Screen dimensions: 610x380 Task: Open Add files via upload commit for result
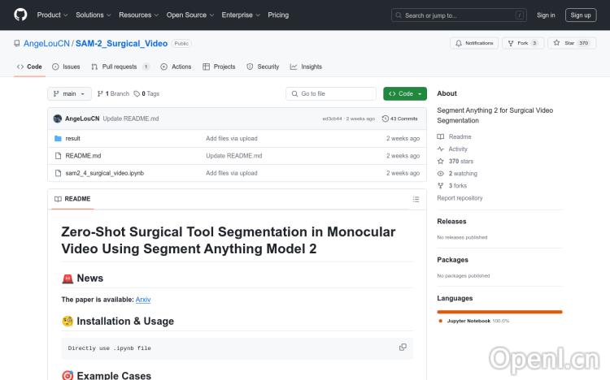coord(232,138)
